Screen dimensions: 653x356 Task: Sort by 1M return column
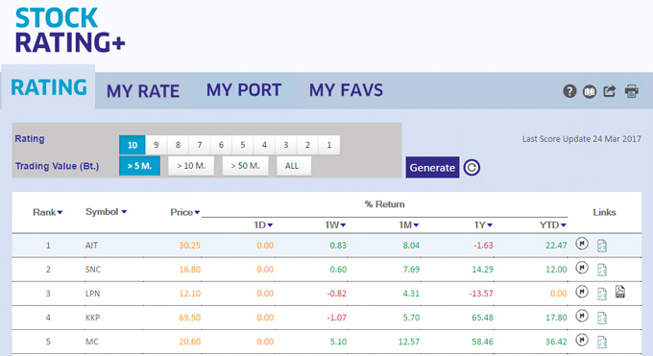pos(408,225)
